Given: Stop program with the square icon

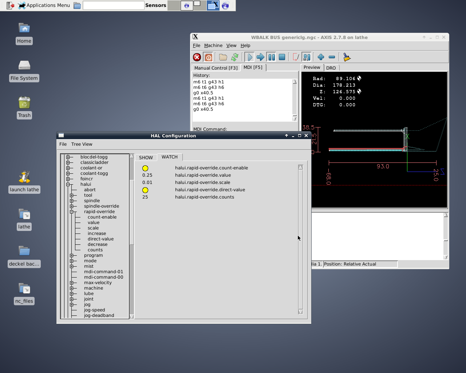Looking at the screenshot, I should tap(282, 57).
